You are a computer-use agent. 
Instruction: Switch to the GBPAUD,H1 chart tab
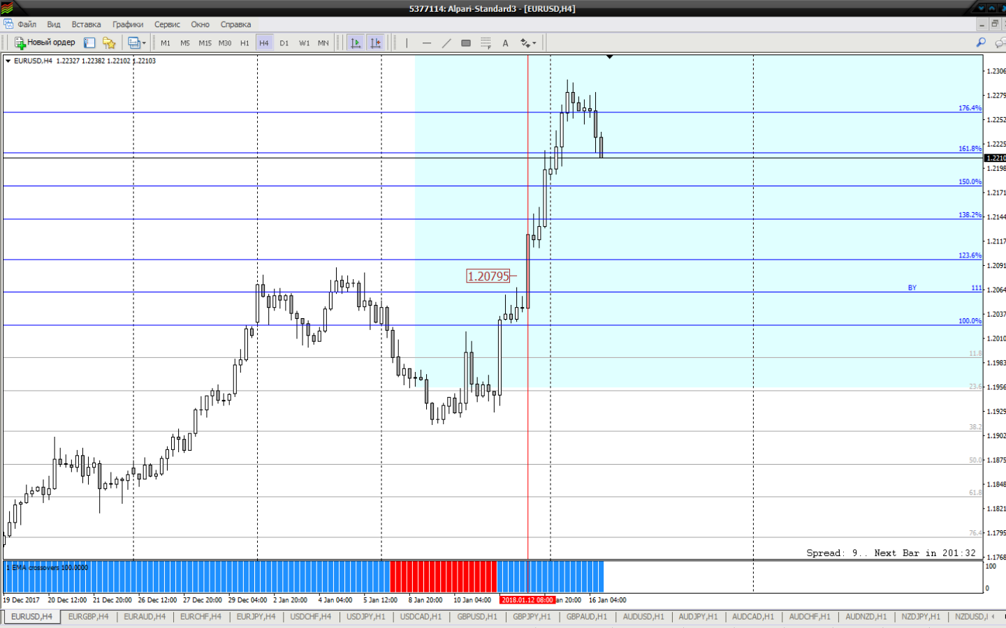coord(587,617)
